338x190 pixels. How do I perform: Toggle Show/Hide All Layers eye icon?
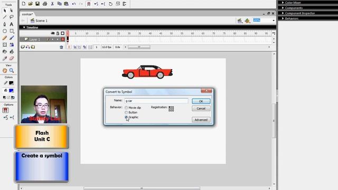point(52,33)
